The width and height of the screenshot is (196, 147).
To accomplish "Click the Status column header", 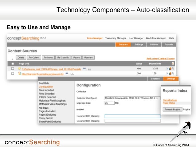I will pyautogui.click(x=139, y=64).
